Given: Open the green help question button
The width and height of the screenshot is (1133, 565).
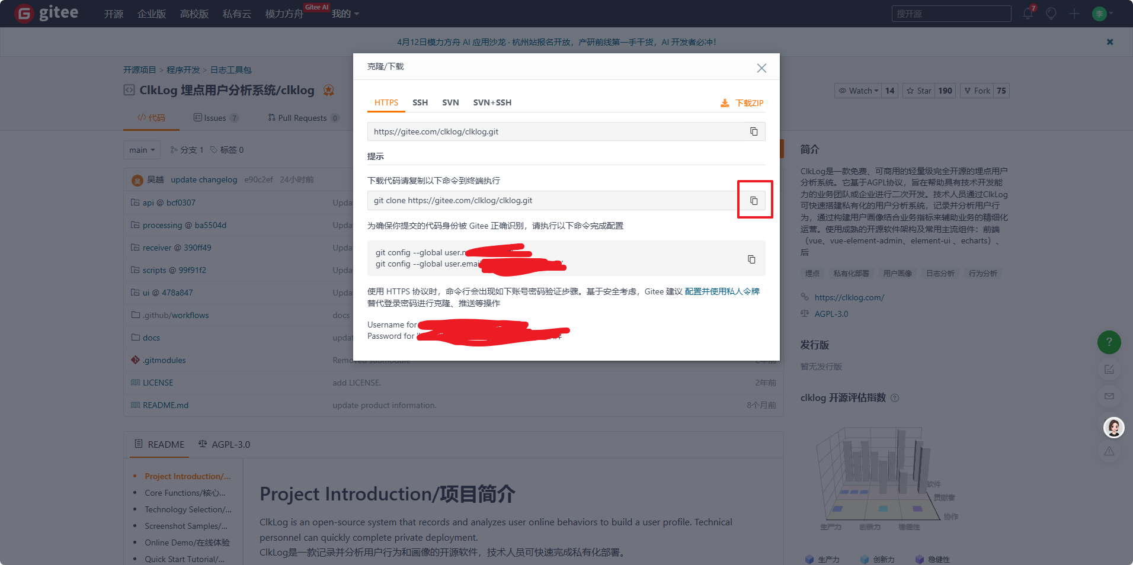Looking at the screenshot, I should pos(1109,342).
